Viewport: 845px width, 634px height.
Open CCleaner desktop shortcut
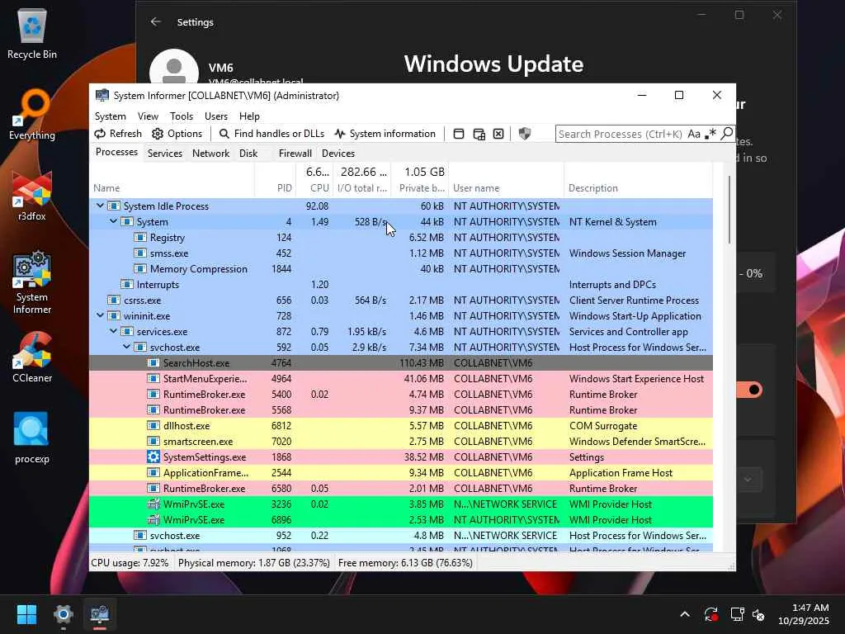[32, 357]
